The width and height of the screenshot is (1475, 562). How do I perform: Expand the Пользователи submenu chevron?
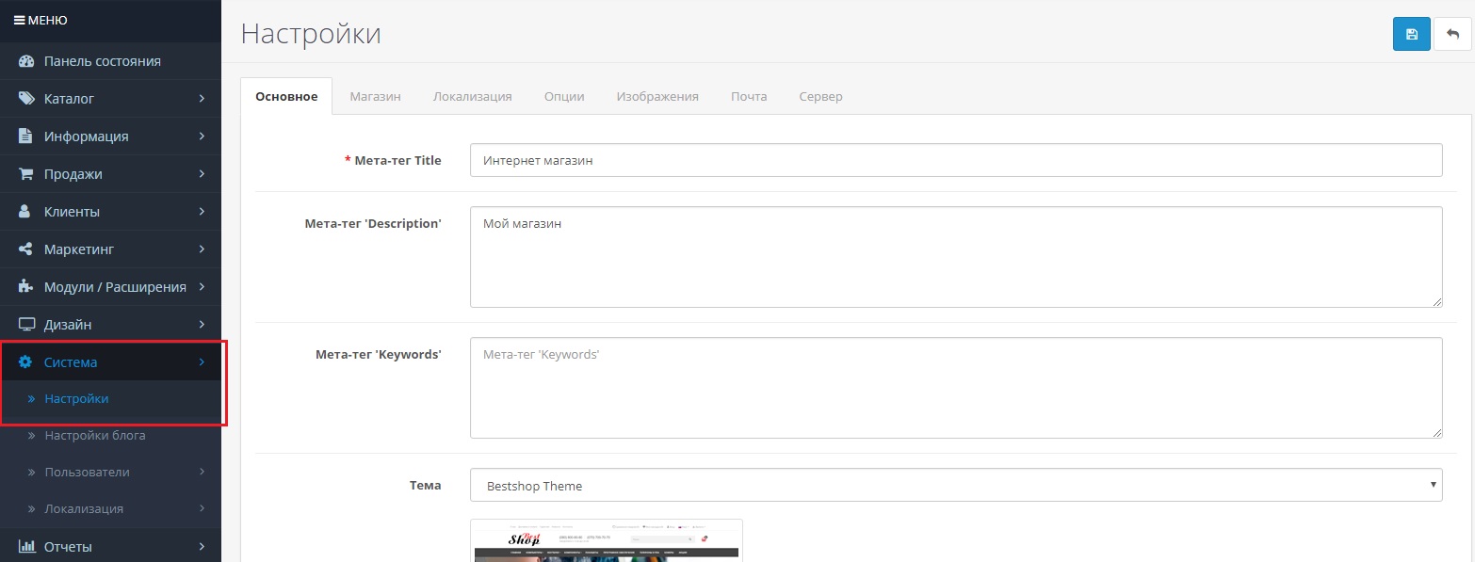point(202,472)
